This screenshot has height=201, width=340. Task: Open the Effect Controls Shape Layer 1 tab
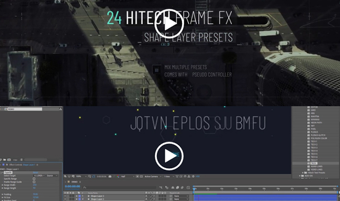[22, 165]
